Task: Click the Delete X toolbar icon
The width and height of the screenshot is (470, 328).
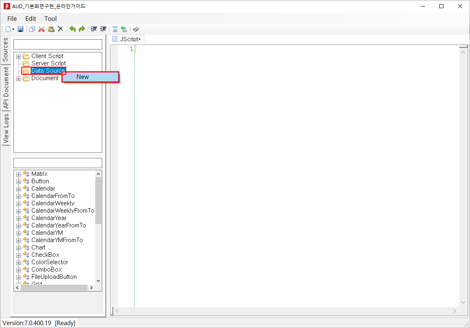Action: [60, 29]
